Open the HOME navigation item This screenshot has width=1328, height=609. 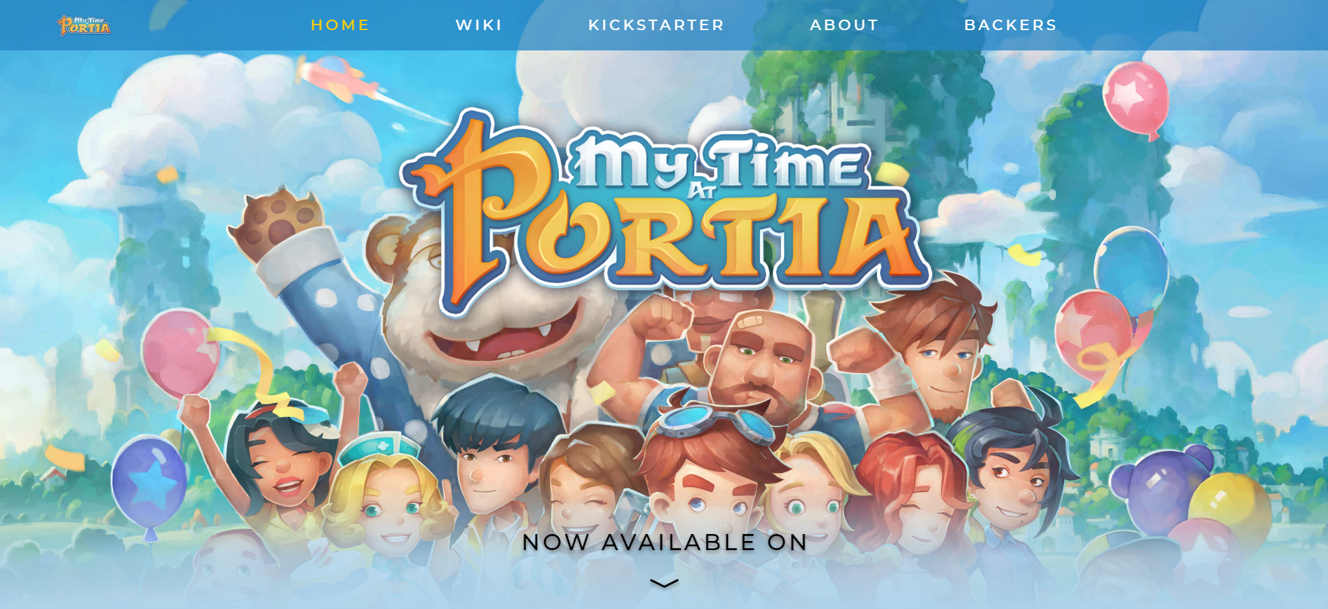[x=340, y=25]
